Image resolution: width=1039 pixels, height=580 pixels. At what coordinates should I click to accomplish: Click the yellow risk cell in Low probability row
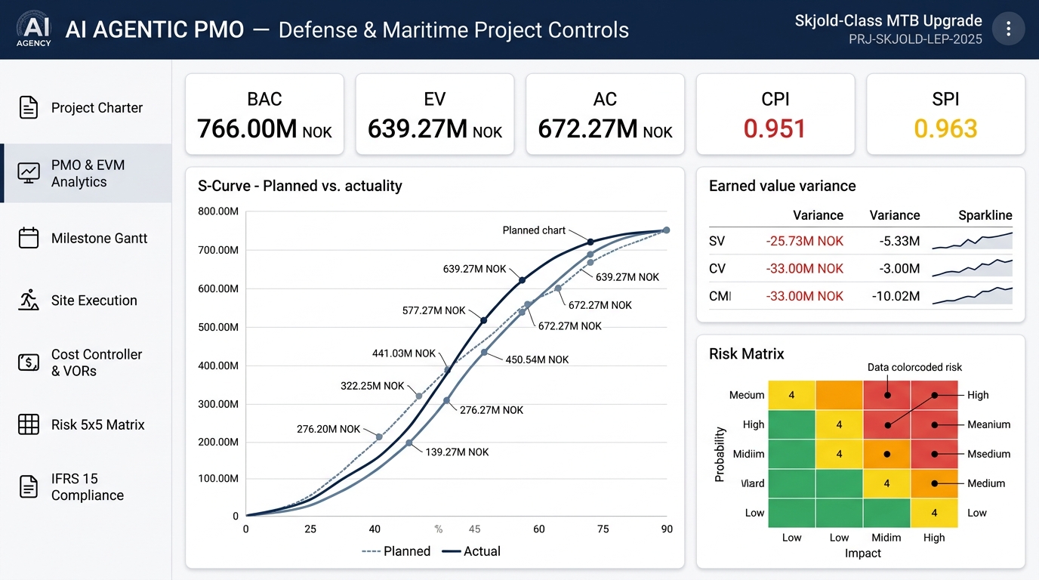coord(934,513)
